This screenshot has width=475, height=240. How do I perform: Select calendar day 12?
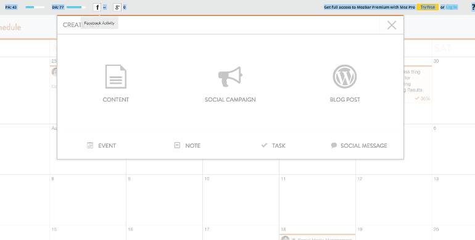coord(394,199)
